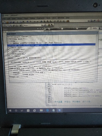Click the Save icon in toolbar

[10, 22]
